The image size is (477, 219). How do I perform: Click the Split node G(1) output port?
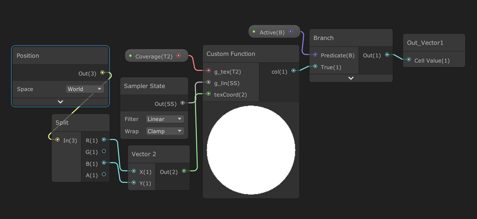[104, 151]
